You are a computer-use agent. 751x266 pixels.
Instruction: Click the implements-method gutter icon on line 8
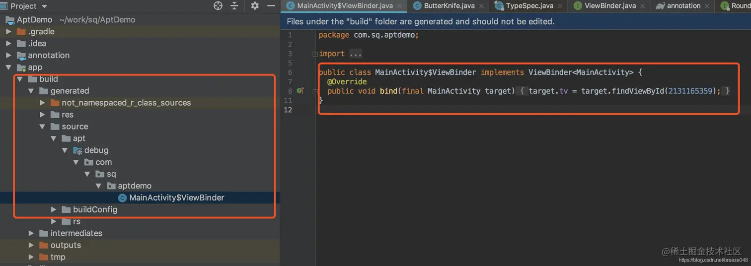(300, 91)
